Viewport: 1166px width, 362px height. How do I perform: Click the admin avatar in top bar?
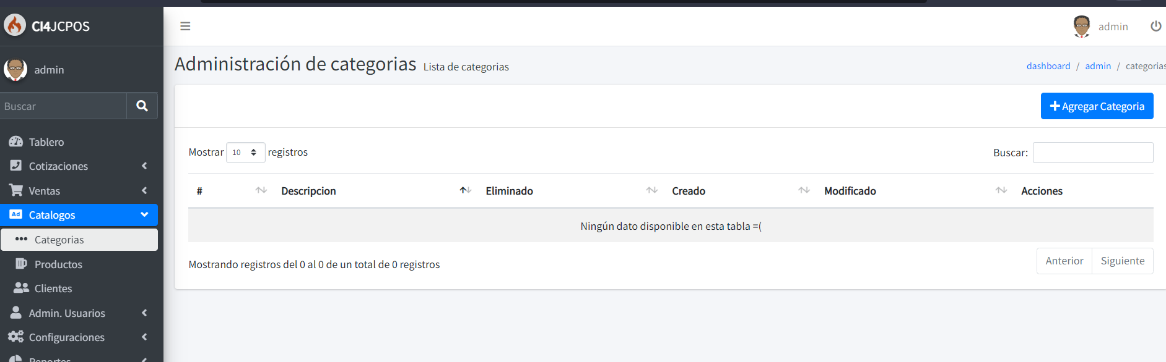tap(1081, 27)
